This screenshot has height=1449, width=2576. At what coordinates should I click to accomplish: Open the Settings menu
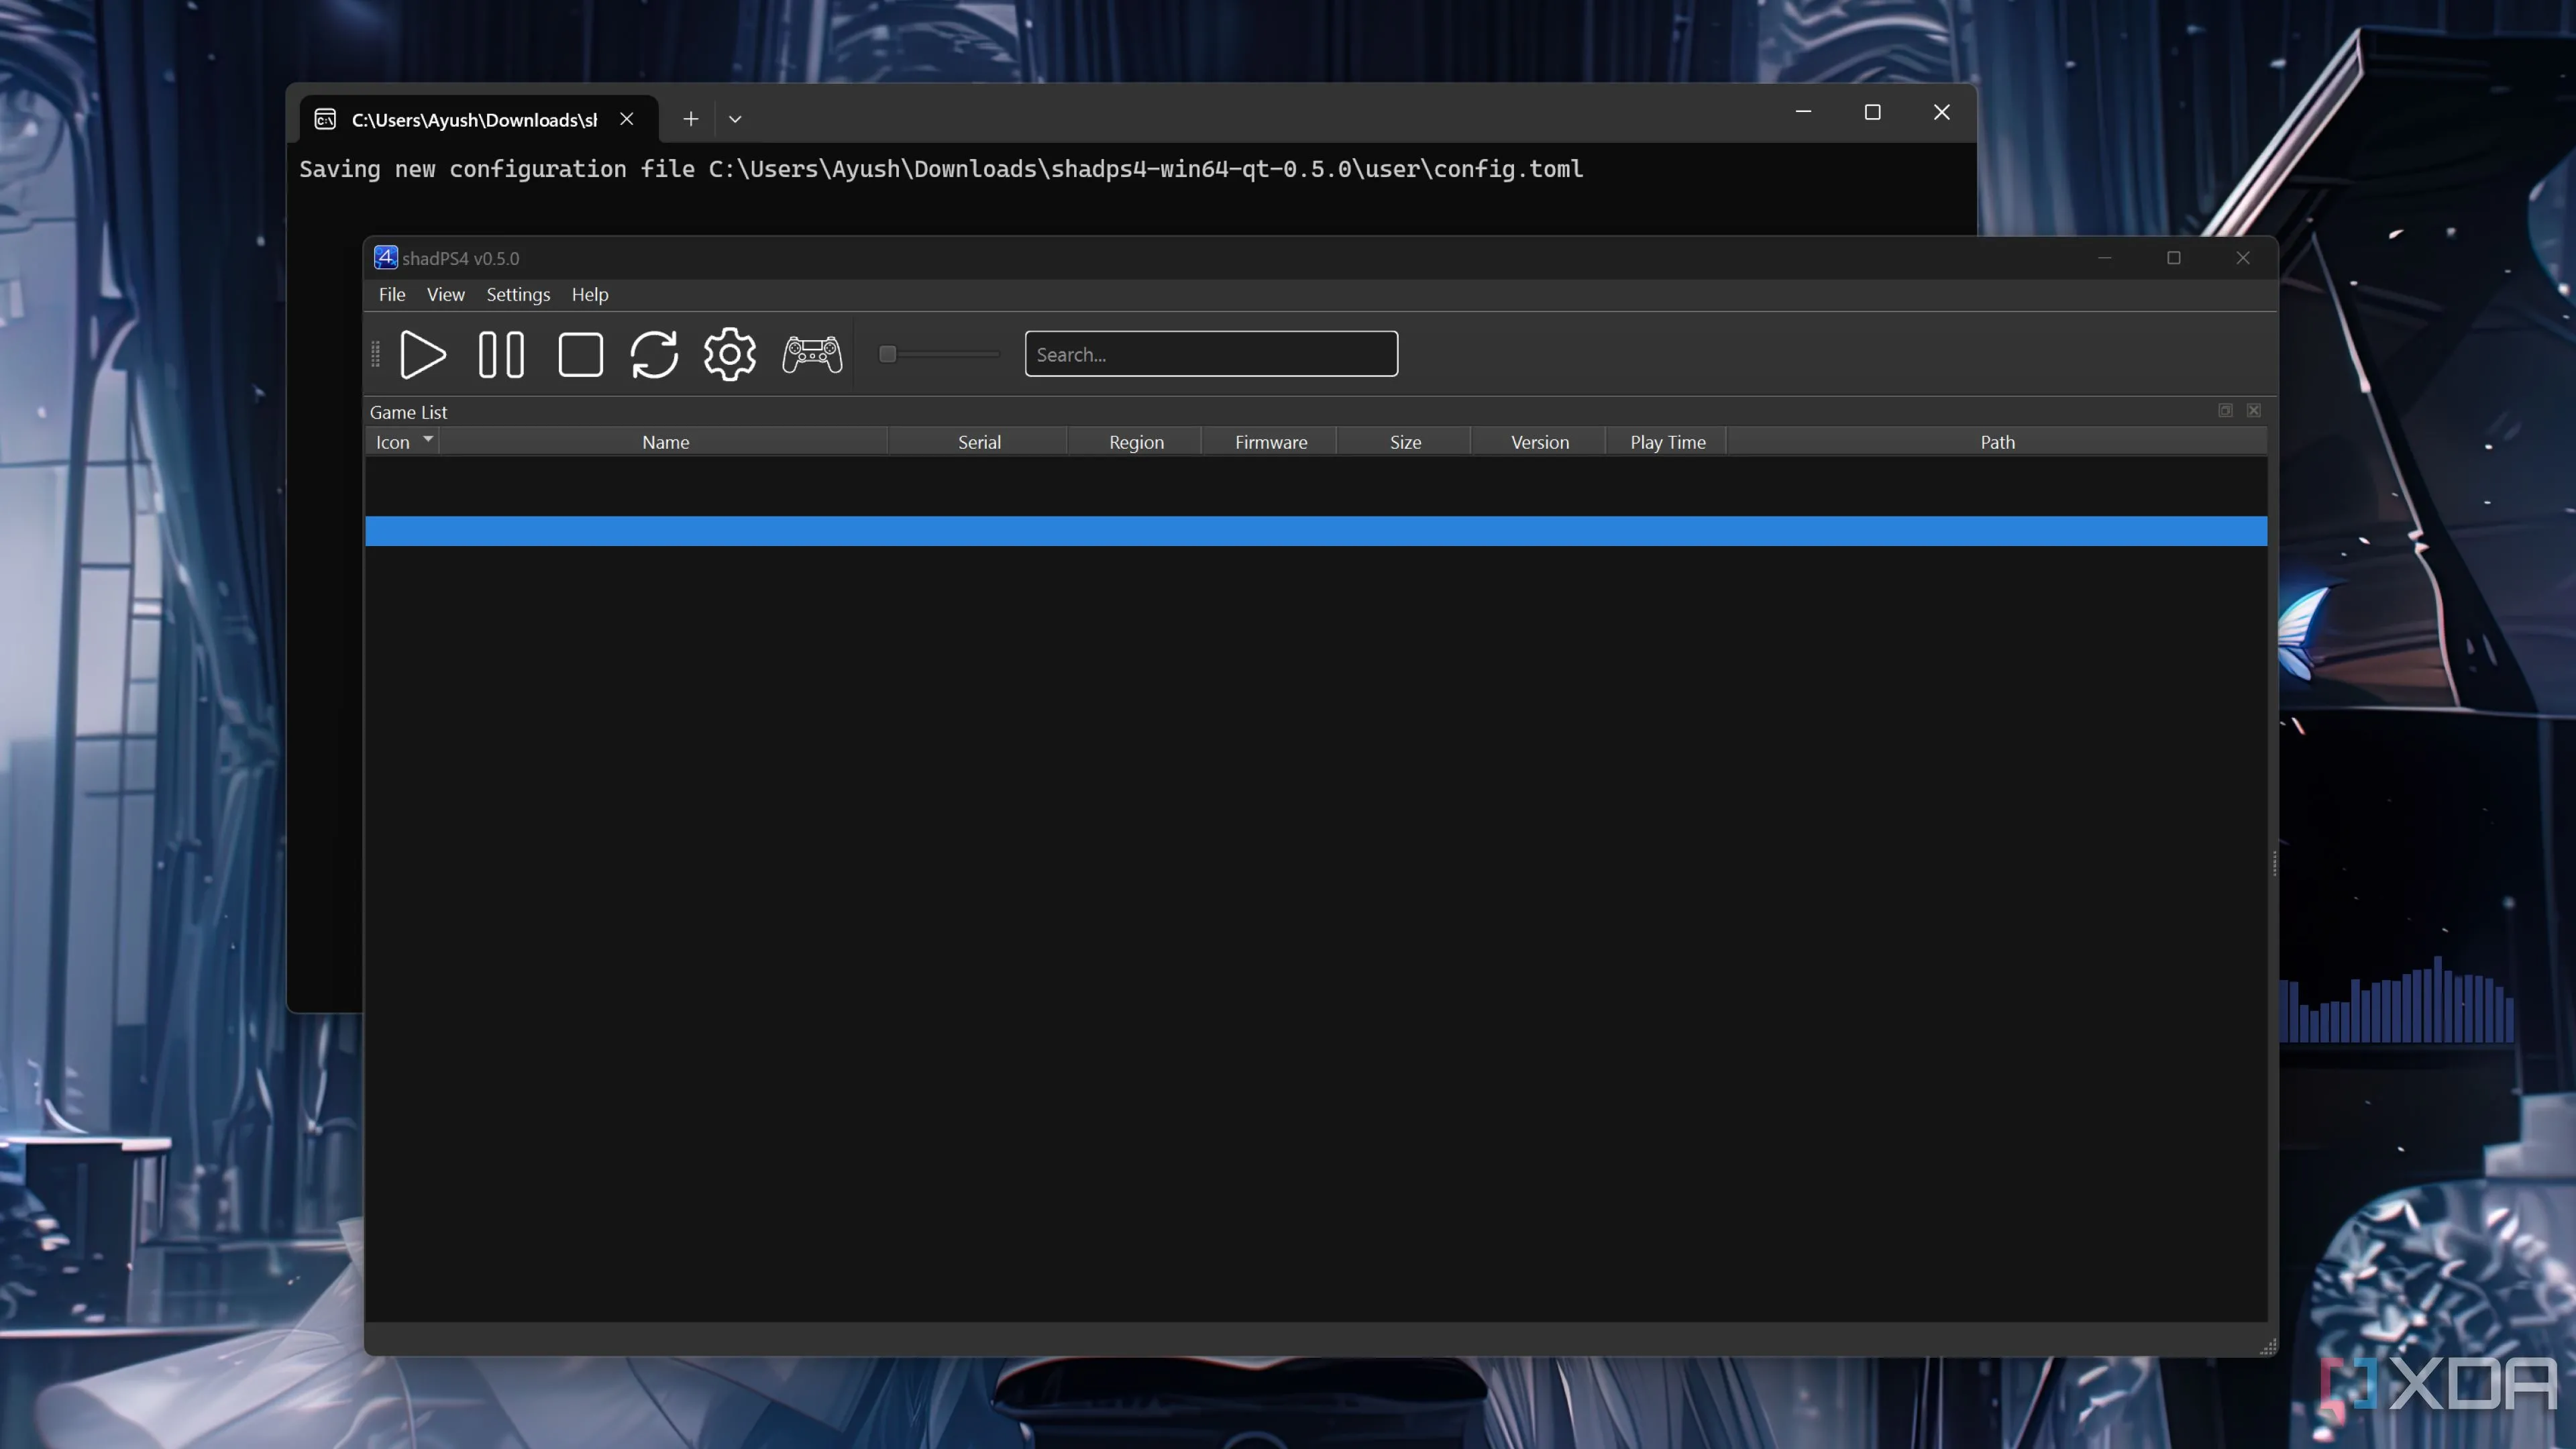click(518, 294)
